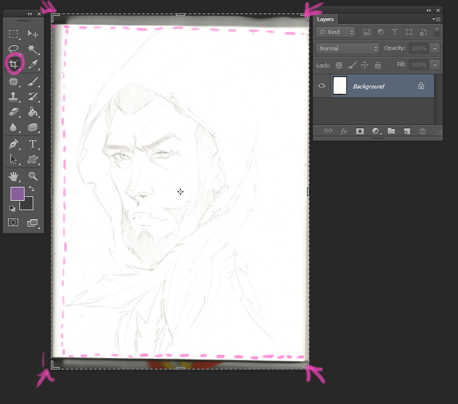
Task: Hide the Background layer with eye icon
Action: tap(322, 86)
